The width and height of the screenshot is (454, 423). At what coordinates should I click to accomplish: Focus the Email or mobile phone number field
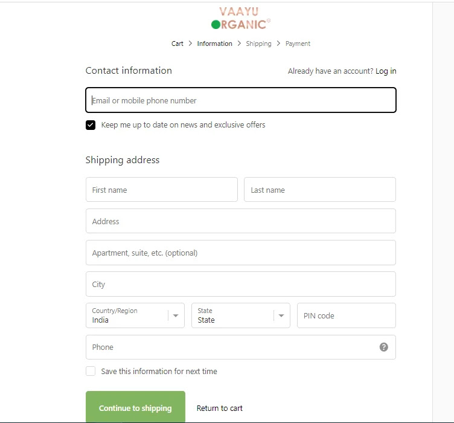pos(241,100)
